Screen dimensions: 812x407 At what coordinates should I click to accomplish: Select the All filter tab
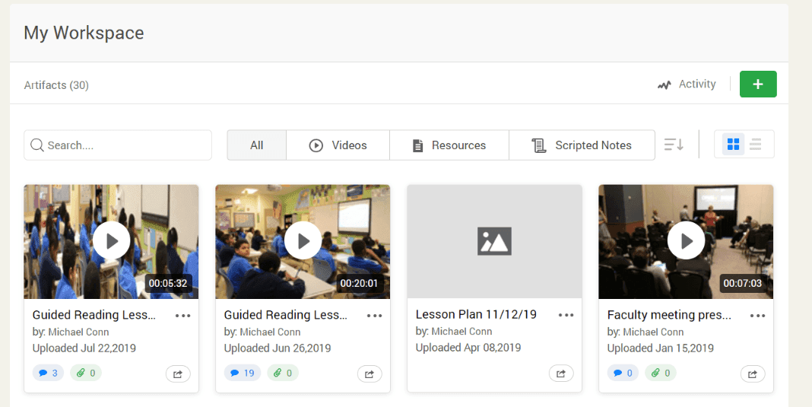257,145
